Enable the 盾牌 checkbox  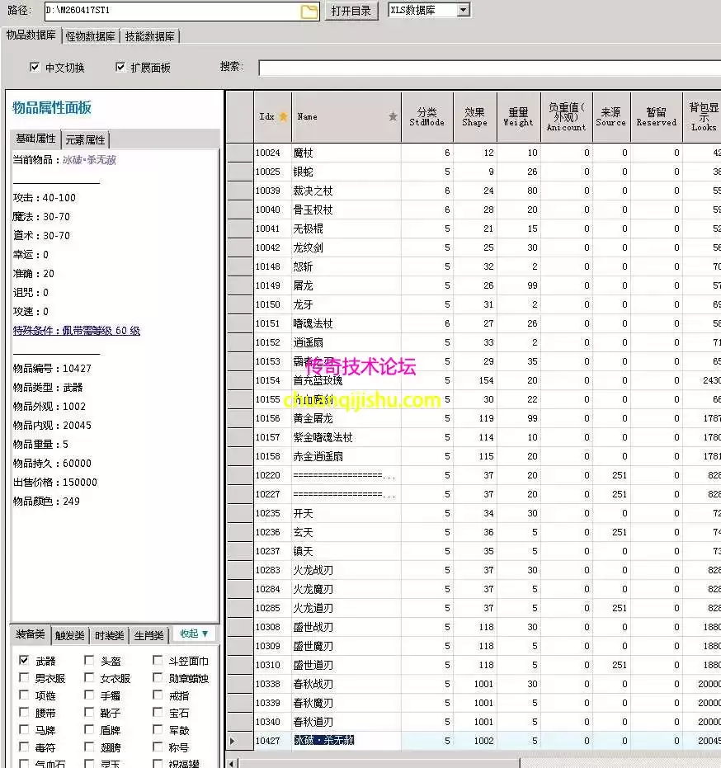[89, 729]
